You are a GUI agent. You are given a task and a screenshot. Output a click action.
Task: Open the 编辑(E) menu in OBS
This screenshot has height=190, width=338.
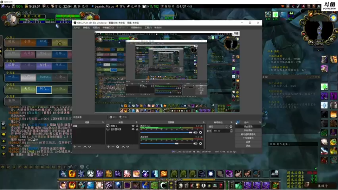(x=87, y=27)
